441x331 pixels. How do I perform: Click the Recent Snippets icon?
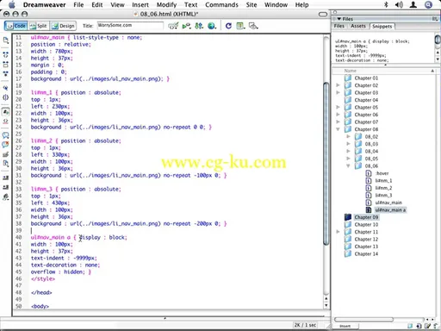click(5, 164)
